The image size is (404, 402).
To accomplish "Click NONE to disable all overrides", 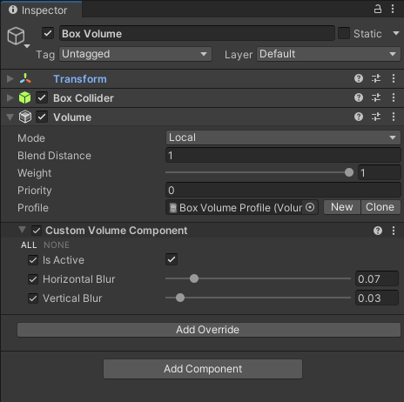I will coord(57,245).
